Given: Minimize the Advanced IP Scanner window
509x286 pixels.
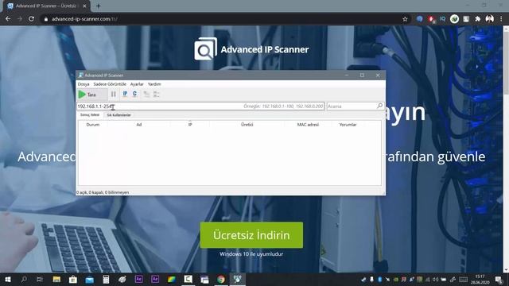Looking at the screenshot, I should [x=347, y=75].
